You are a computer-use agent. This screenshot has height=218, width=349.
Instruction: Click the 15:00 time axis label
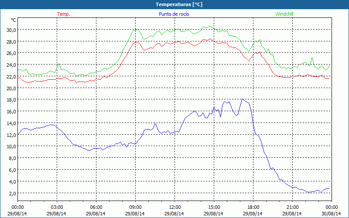click(214, 208)
